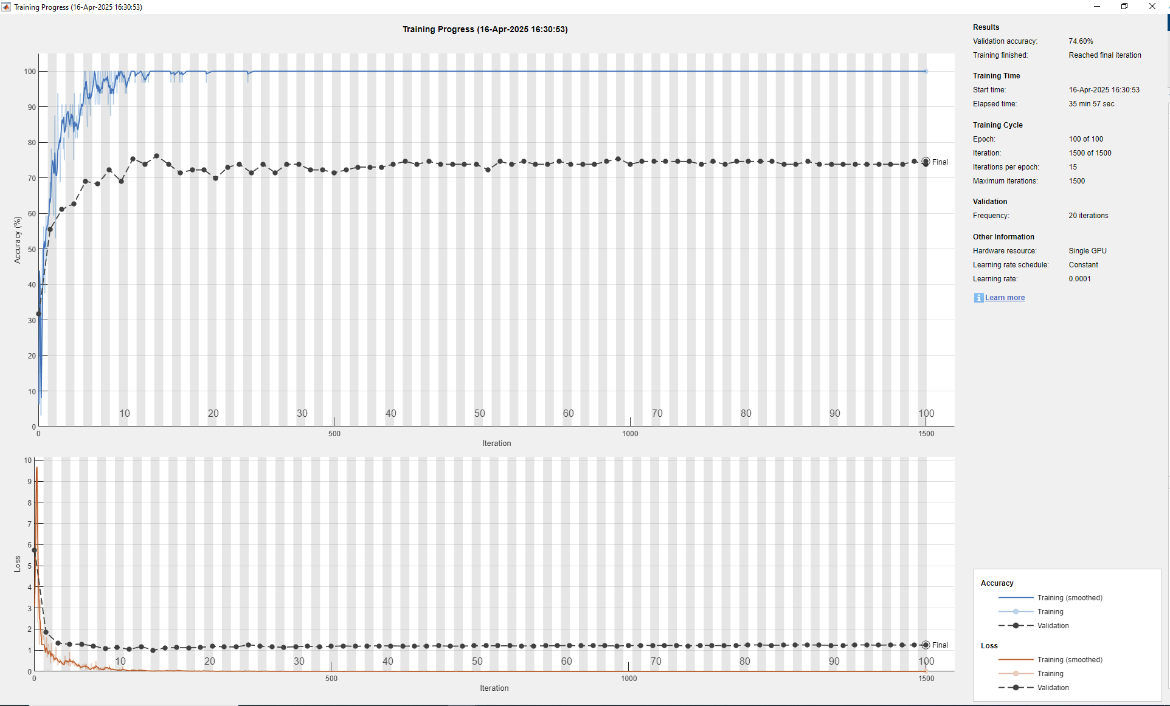Click Loss legend Training (smoothed) orange line
Image resolution: width=1170 pixels, height=706 pixels.
tap(1016, 660)
